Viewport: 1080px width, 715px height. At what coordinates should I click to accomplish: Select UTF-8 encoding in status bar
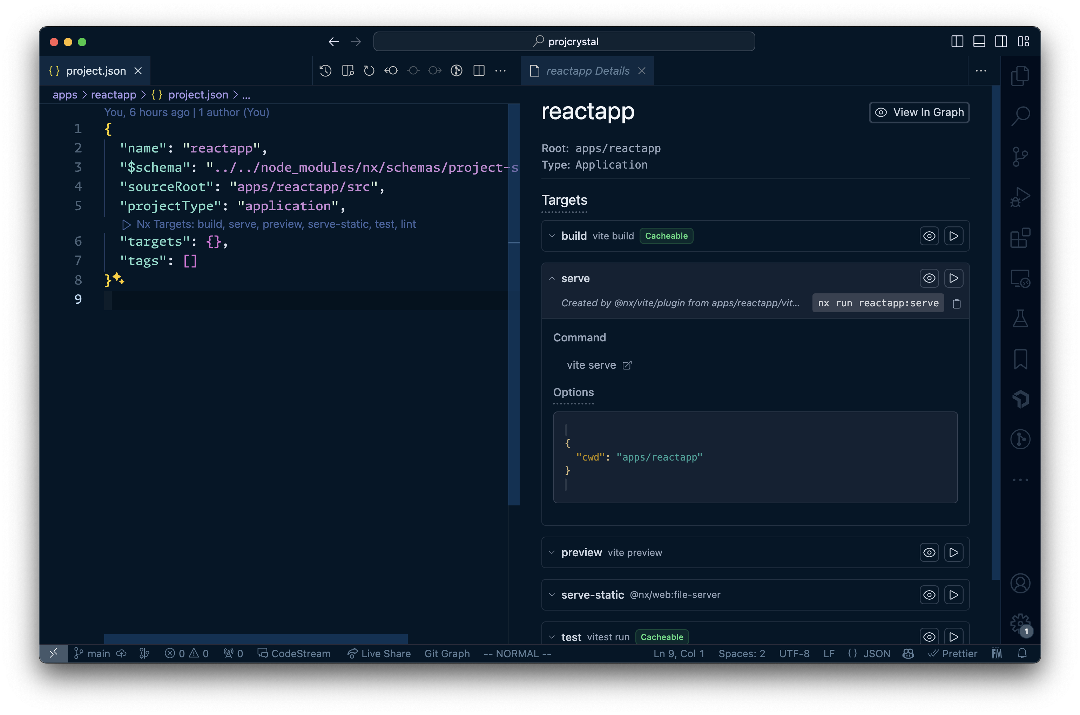(794, 653)
